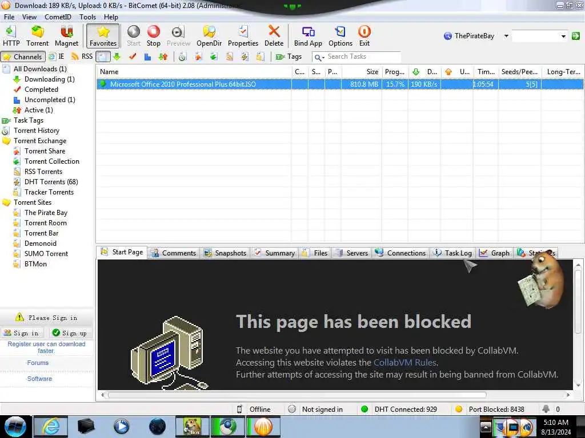Image resolution: width=585 pixels, height=438 pixels.
Task: Switch to the Task Log tab
Action: click(x=453, y=253)
